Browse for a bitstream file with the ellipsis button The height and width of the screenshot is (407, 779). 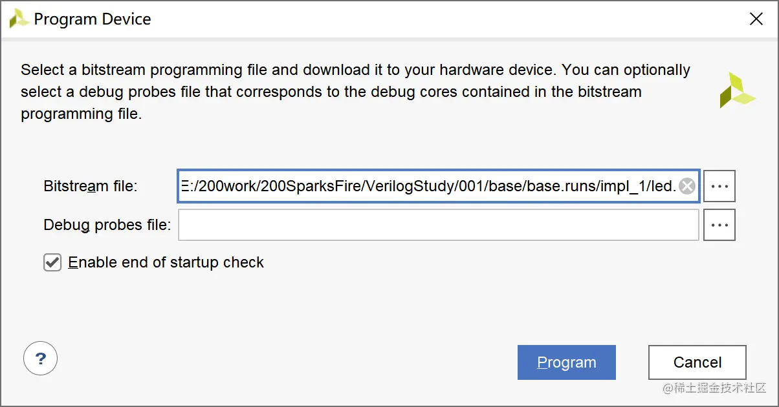click(719, 187)
